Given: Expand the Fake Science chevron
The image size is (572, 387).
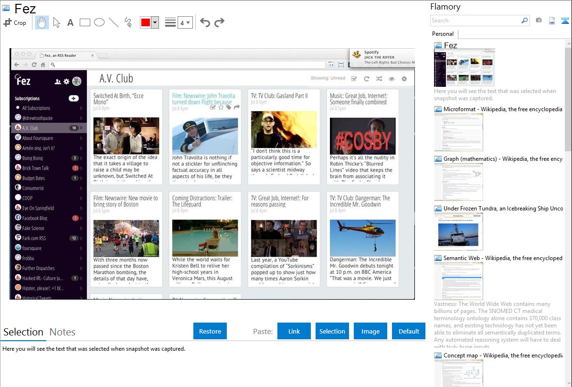Looking at the screenshot, I should (81, 228).
